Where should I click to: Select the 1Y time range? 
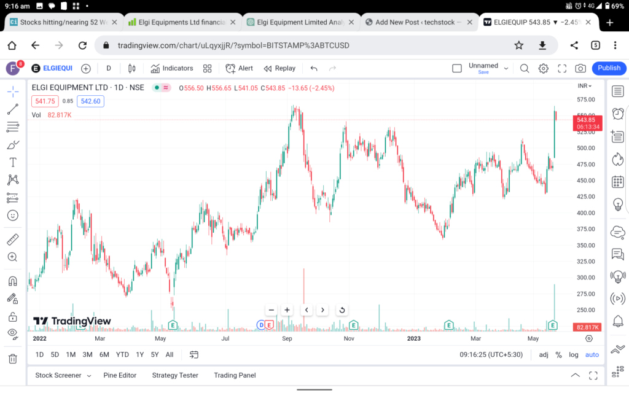point(140,355)
